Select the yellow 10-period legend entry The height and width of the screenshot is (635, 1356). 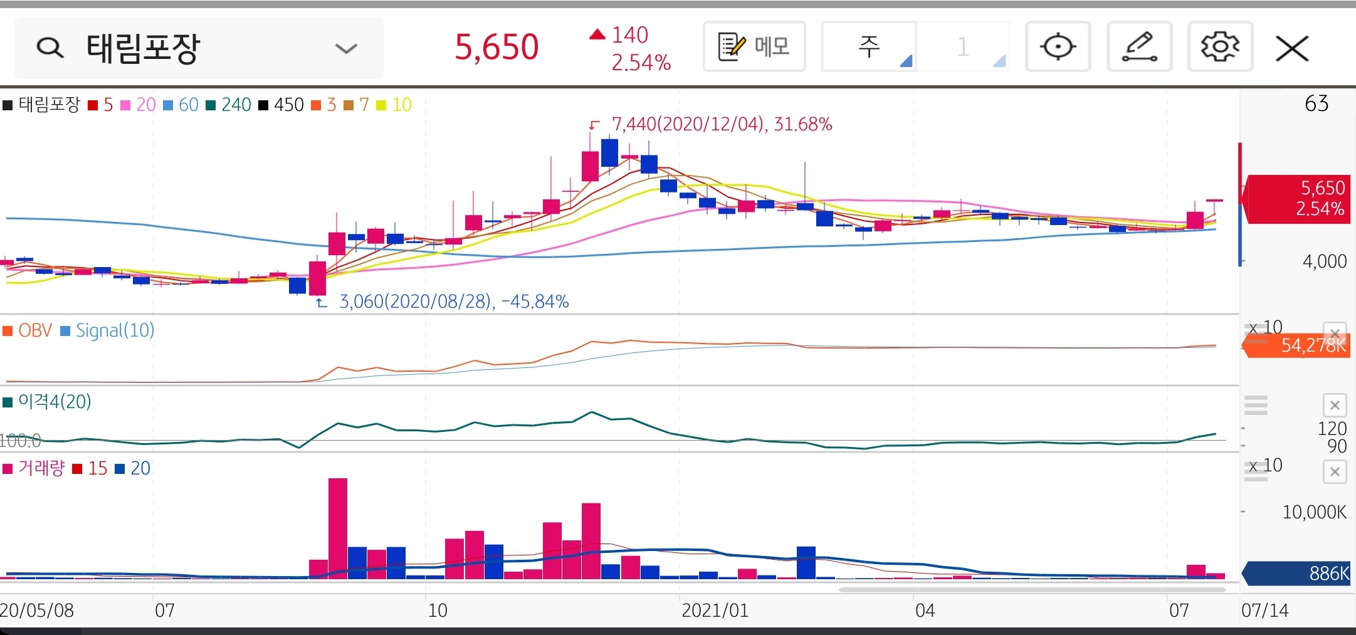[394, 105]
